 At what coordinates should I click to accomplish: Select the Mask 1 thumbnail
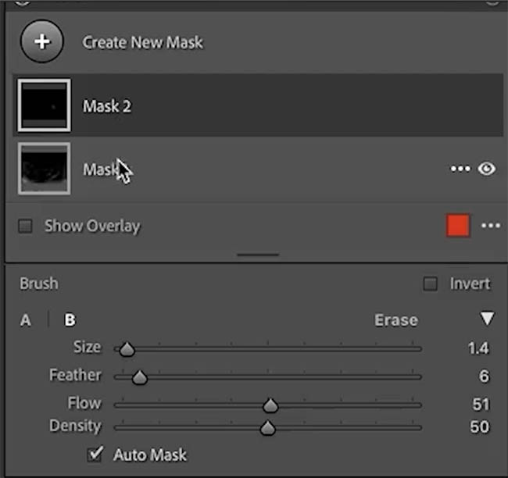[44, 169]
